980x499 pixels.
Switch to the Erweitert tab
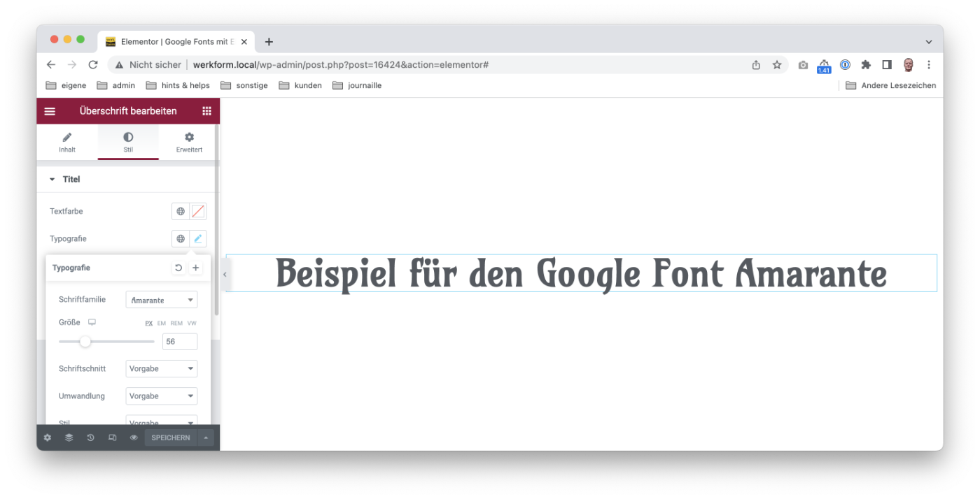pyautogui.click(x=189, y=142)
